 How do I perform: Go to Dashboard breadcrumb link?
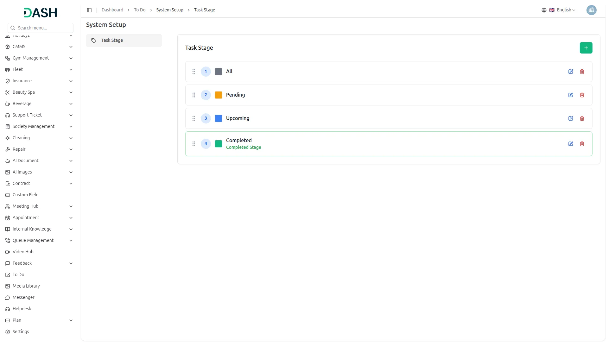tap(112, 10)
